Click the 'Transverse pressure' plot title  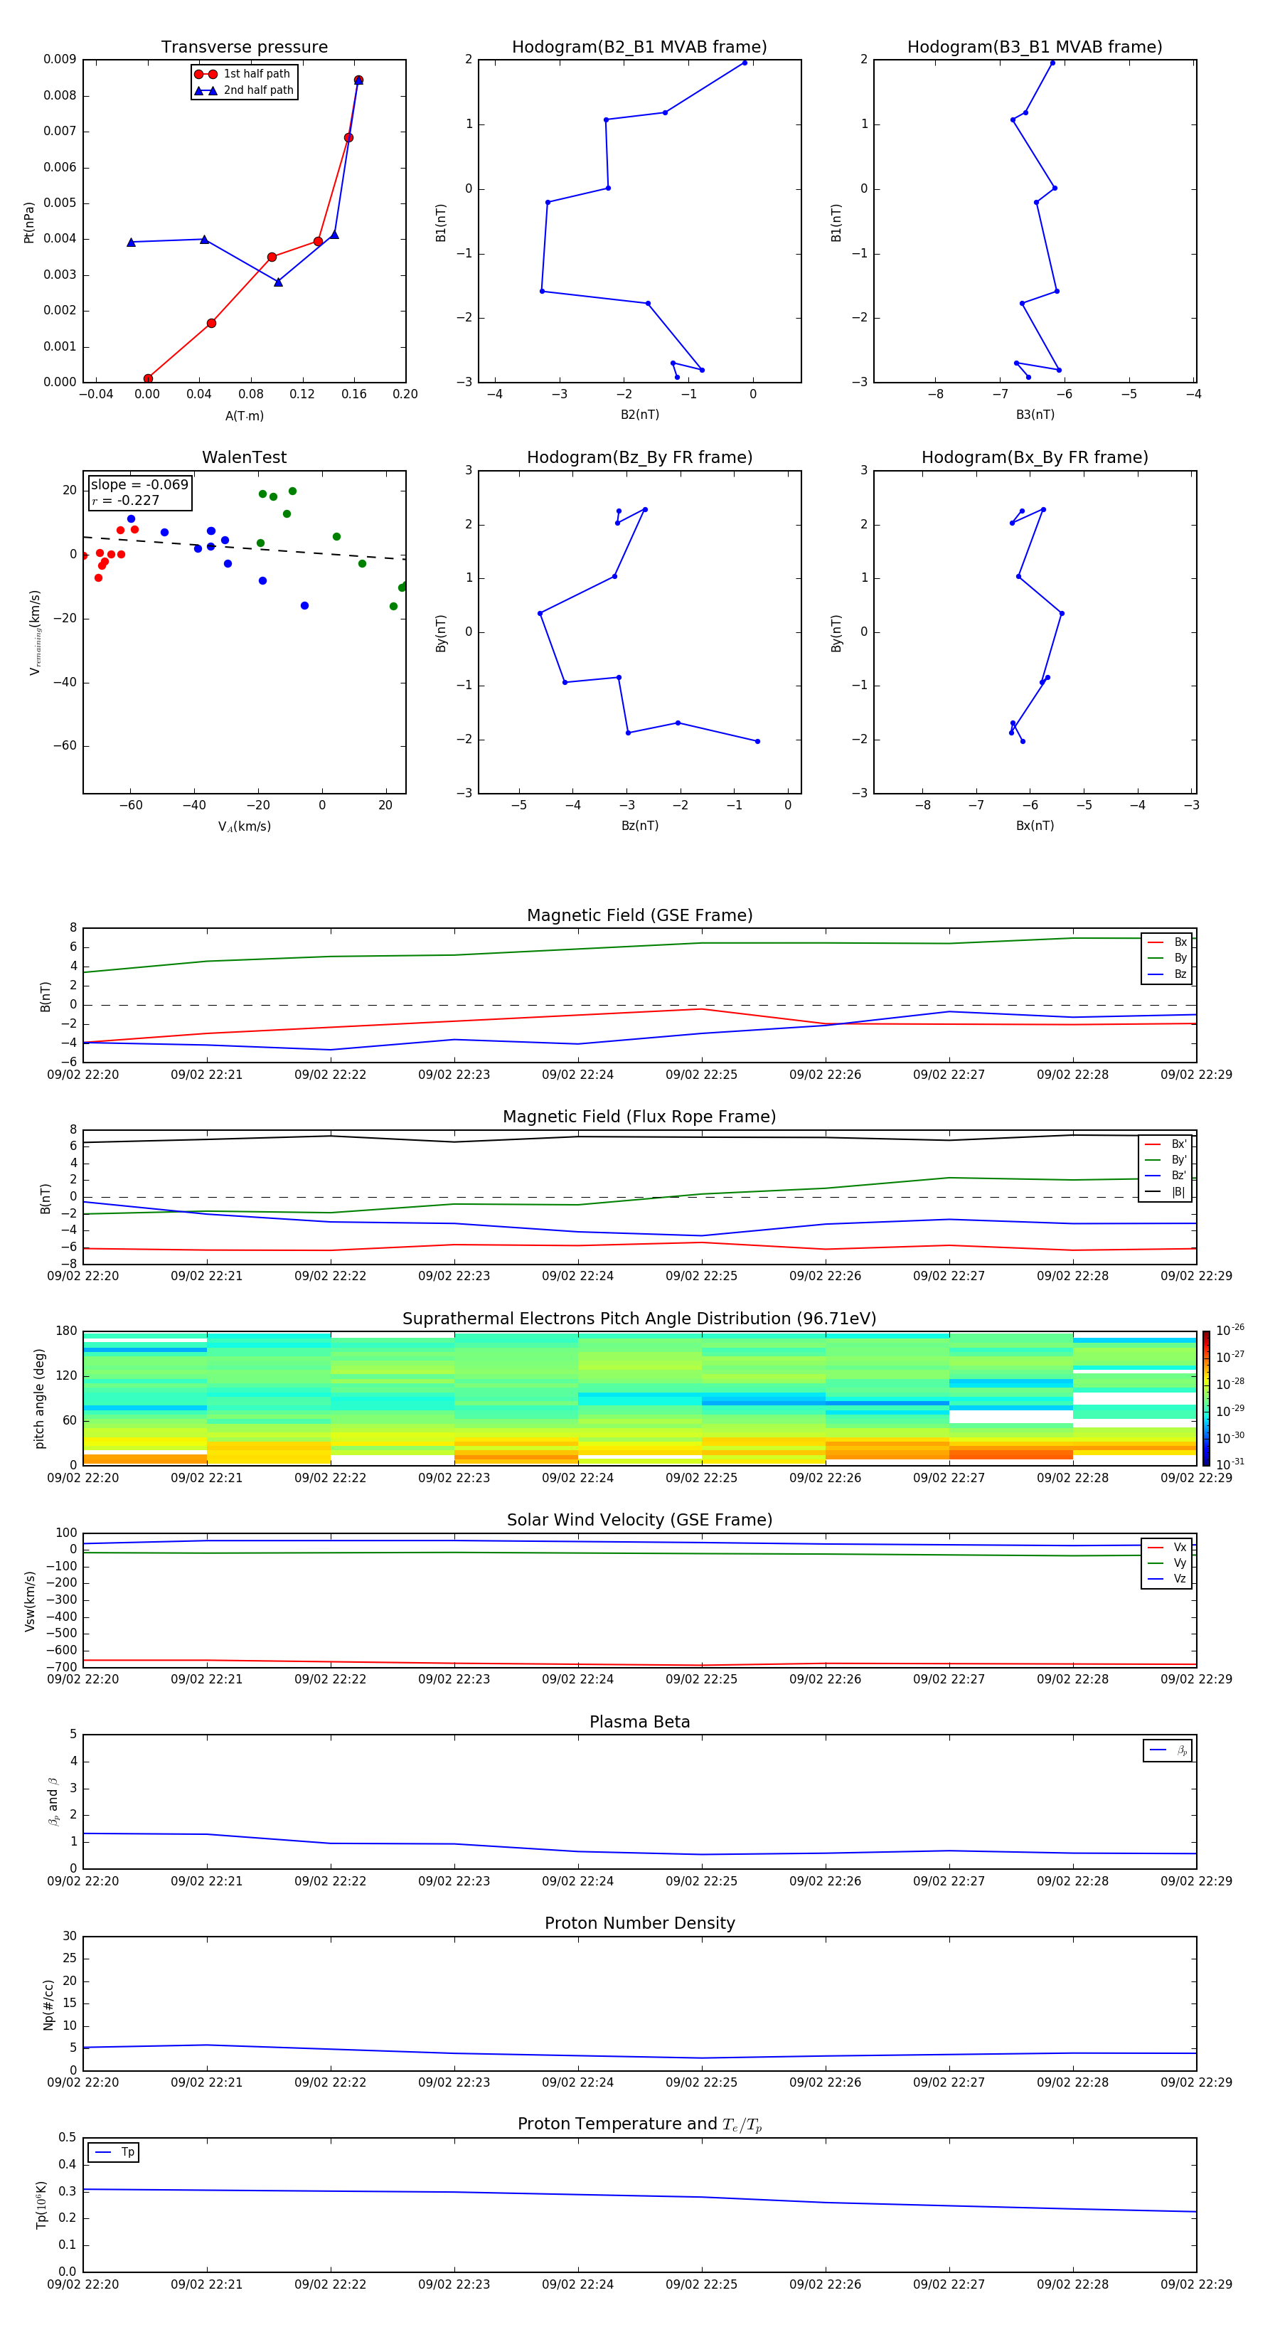click(244, 48)
